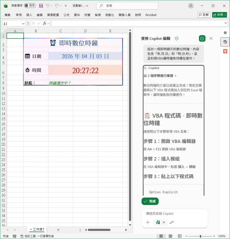Click the plus attach icon in Copilot input
Screen dimensions: 230x239
[148, 223]
